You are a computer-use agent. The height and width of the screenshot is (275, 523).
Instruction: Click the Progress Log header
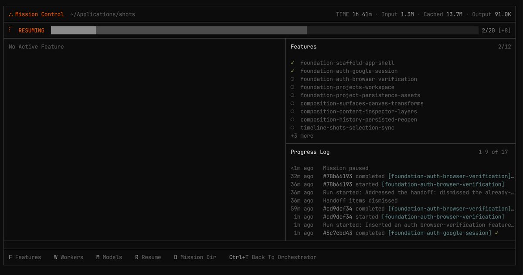click(x=310, y=152)
